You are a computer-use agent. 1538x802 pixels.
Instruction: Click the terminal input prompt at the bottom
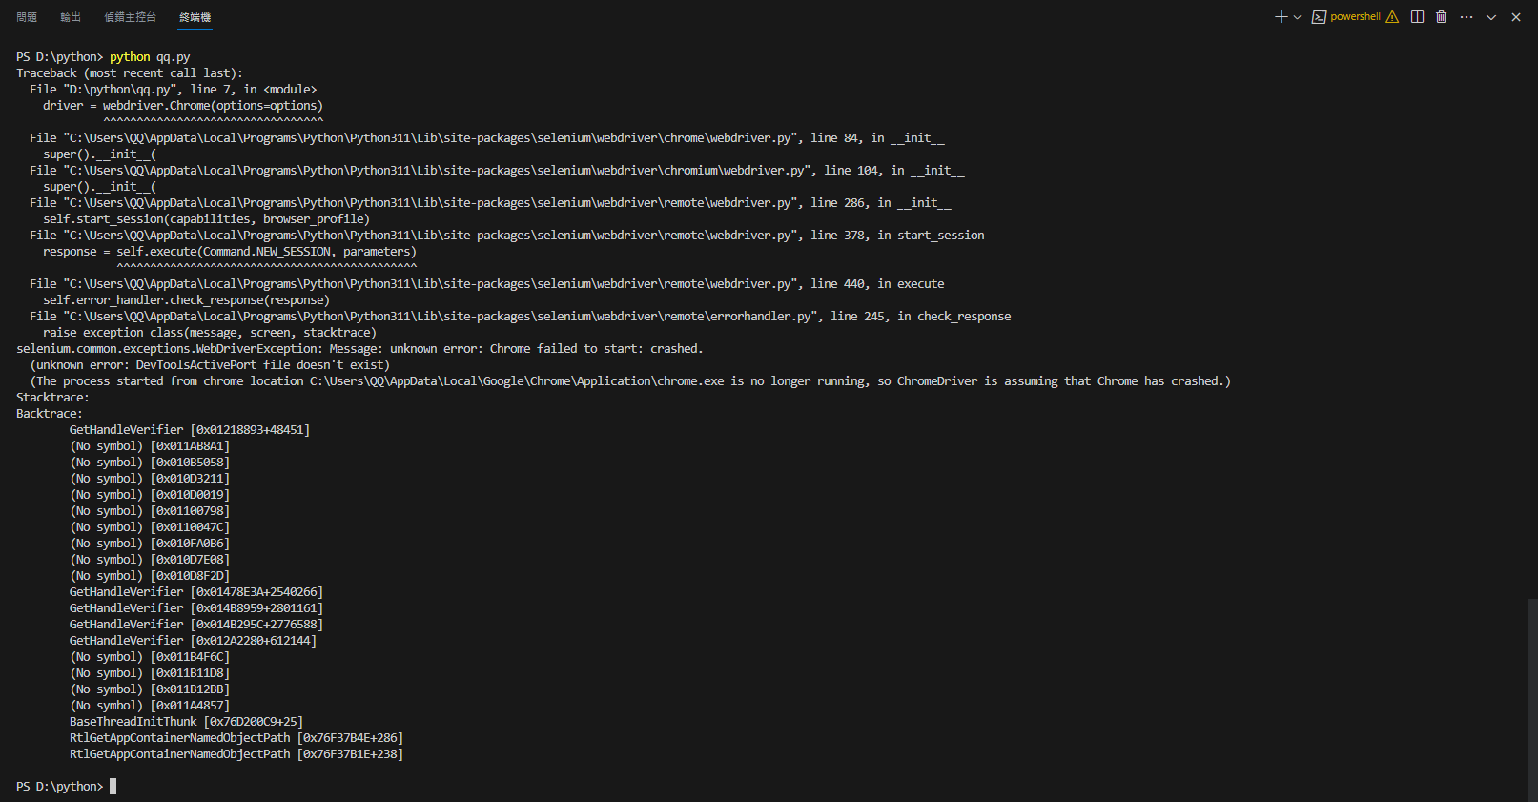pos(112,786)
